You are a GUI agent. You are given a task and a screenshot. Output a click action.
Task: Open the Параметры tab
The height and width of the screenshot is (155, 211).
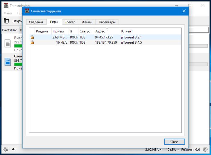107,22
